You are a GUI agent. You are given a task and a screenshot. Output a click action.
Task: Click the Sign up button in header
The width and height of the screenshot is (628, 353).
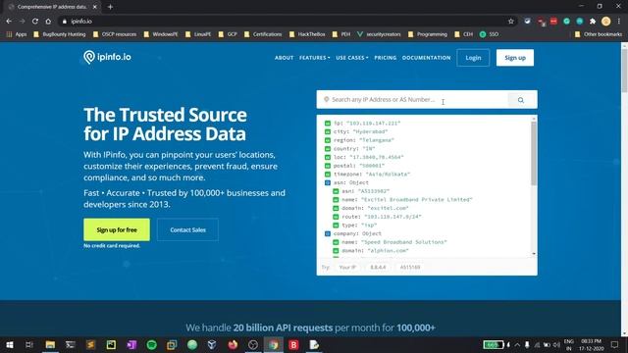pyautogui.click(x=515, y=58)
